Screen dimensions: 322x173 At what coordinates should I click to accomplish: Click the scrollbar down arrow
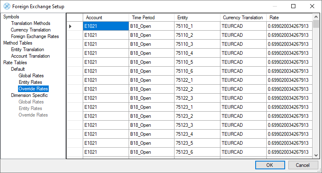coord(316,155)
